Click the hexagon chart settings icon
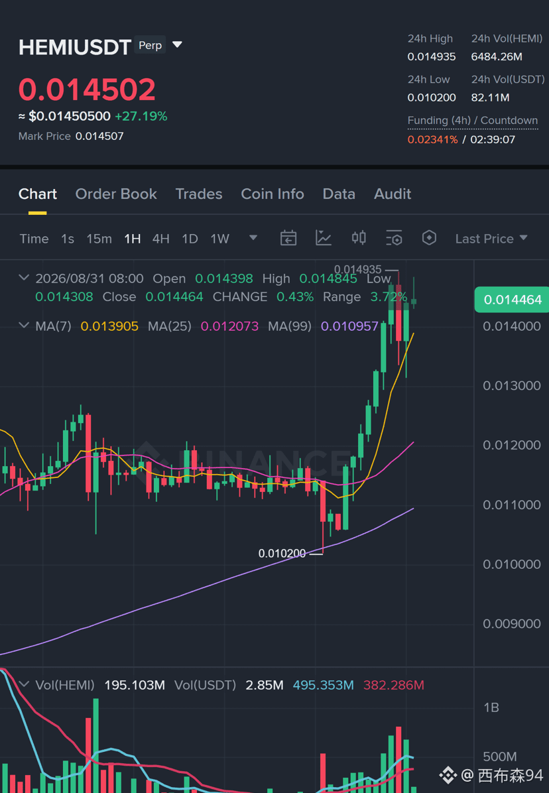 (x=429, y=237)
